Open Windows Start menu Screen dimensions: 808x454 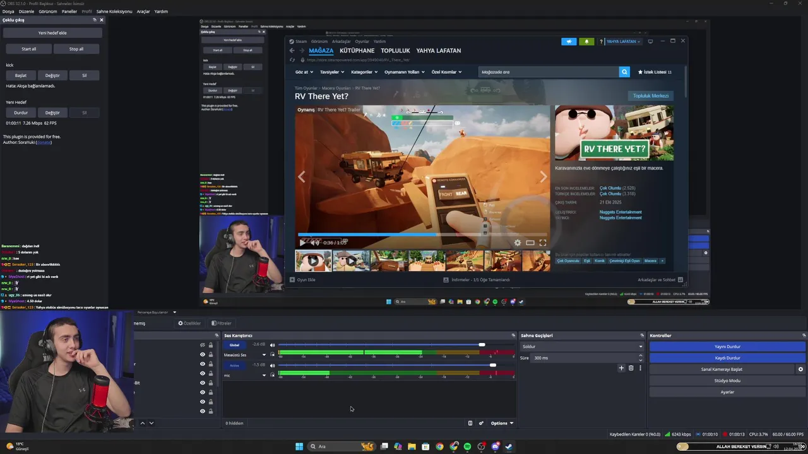click(299, 446)
